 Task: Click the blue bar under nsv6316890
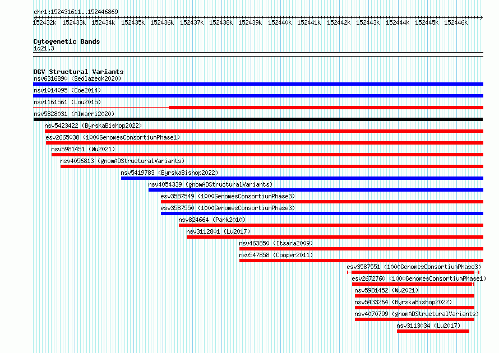point(258,84)
